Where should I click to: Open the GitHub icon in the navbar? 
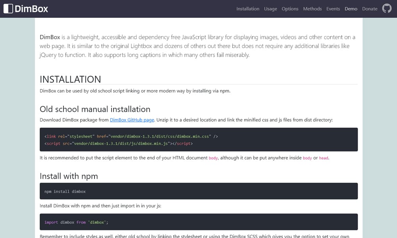tap(387, 8)
